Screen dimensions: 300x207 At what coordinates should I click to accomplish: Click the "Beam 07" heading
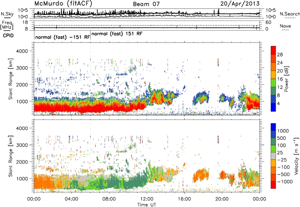tap(146, 4)
